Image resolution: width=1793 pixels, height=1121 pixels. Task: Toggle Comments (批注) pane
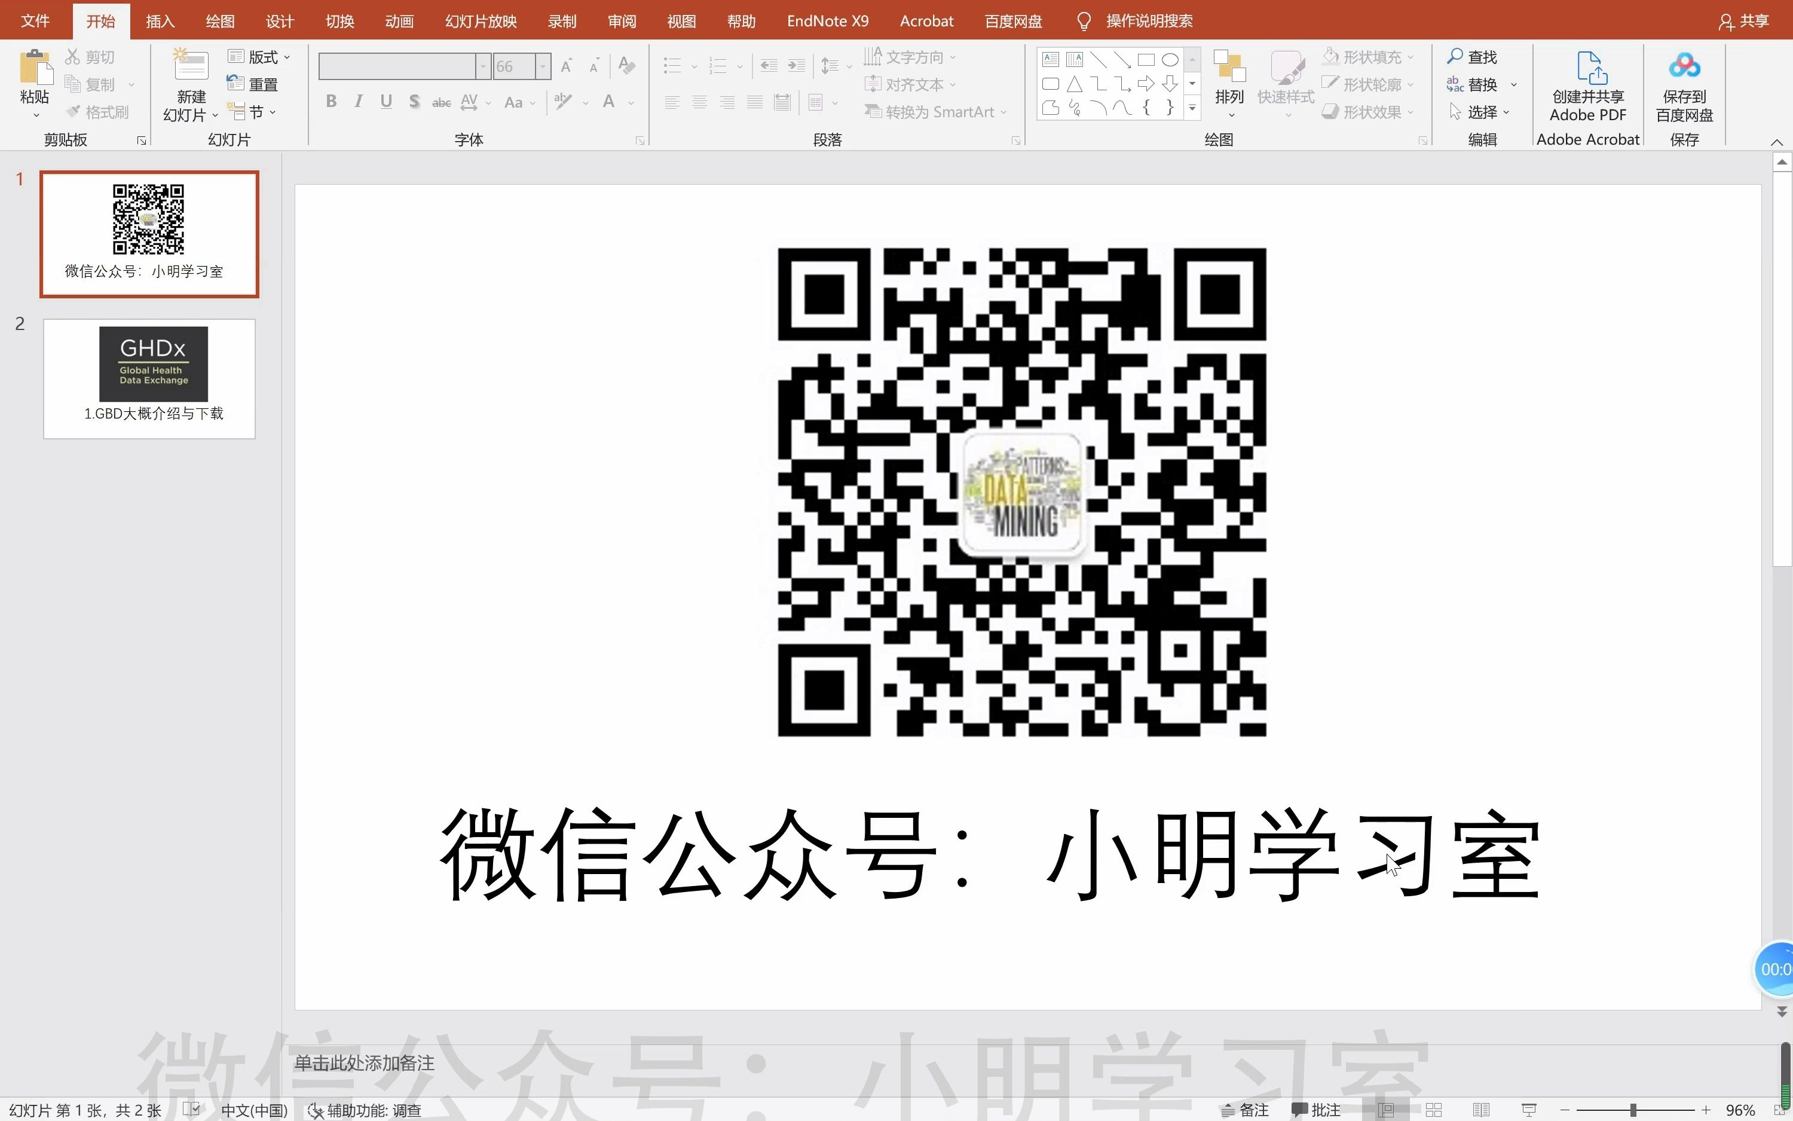point(1316,1110)
